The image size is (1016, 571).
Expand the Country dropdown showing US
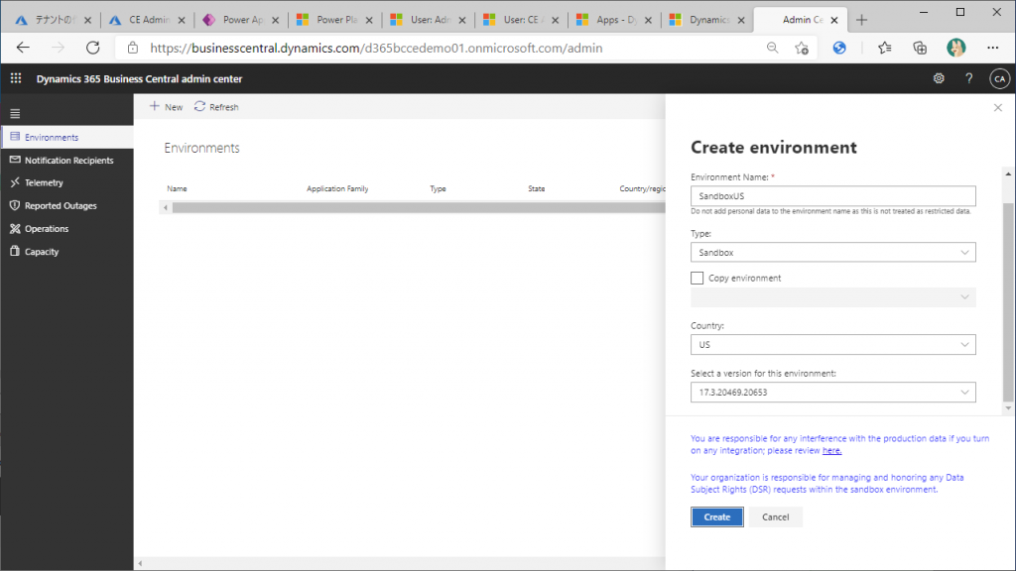832,344
